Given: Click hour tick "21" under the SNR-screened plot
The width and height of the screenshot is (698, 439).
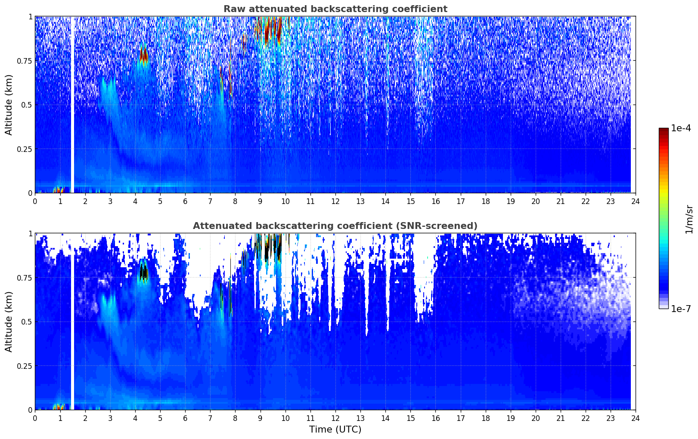Looking at the screenshot, I should click(x=561, y=418).
